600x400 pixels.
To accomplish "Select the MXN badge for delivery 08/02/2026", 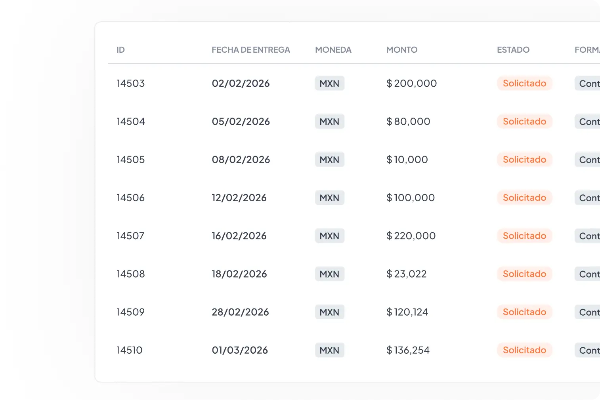I will [x=329, y=159].
